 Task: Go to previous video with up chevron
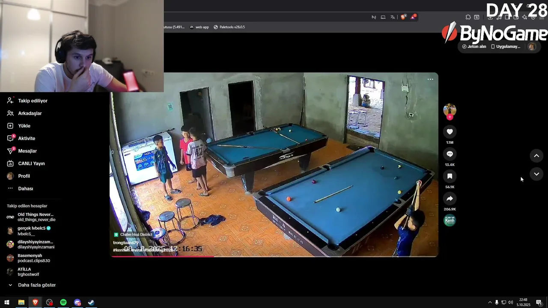tap(536, 156)
